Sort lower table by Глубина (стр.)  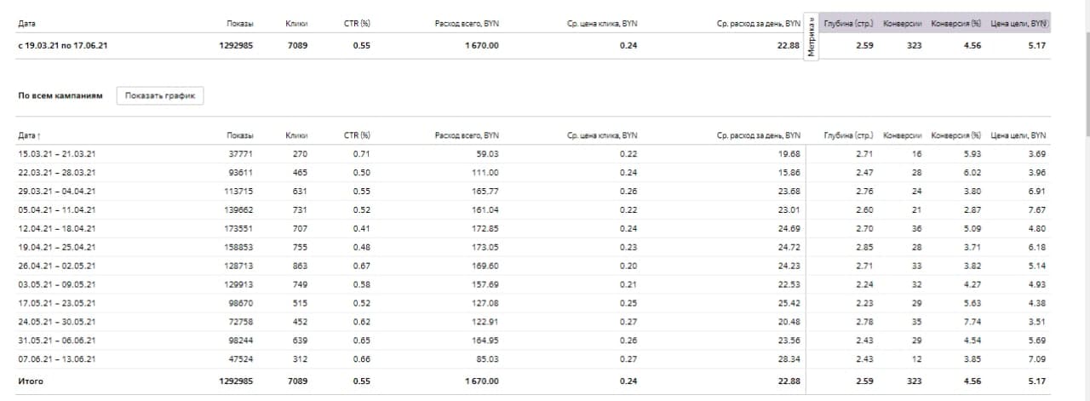[x=848, y=135]
